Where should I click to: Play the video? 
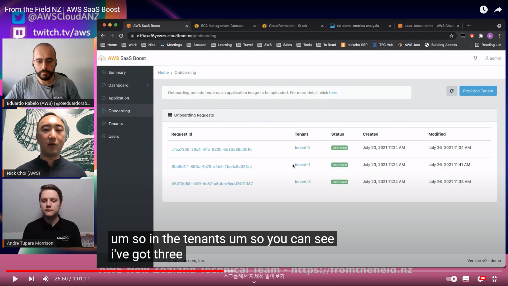(x=15, y=279)
